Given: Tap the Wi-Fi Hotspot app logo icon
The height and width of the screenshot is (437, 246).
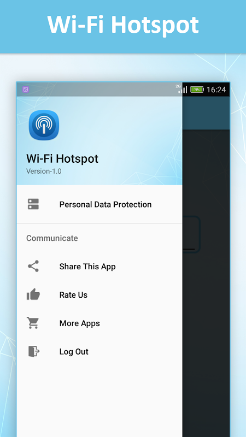Looking at the screenshot, I should [x=44, y=125].
